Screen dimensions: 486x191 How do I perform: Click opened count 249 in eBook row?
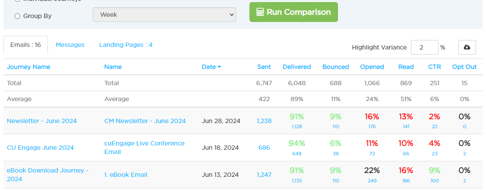pos(372,181)
